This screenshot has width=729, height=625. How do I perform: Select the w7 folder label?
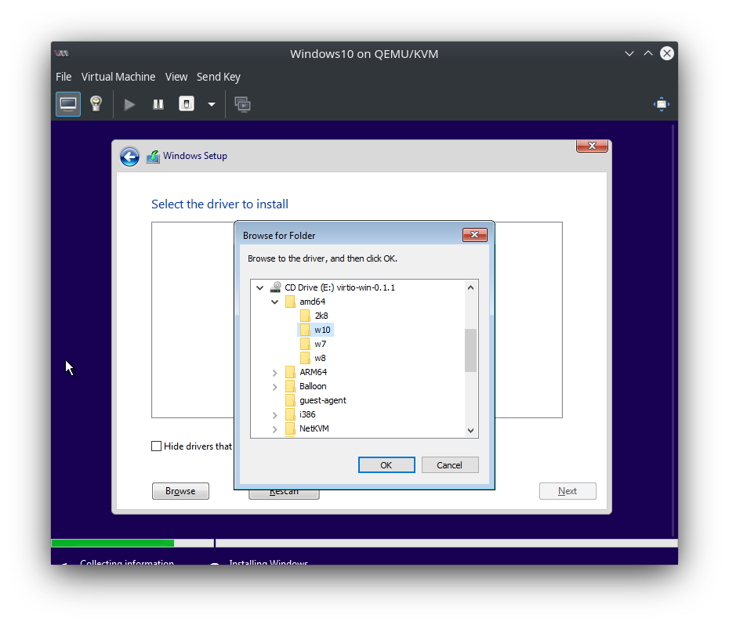321,345
